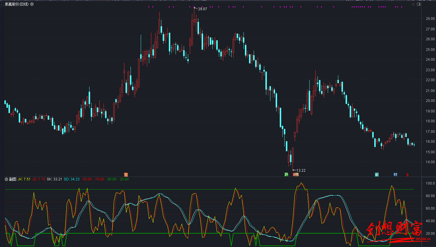Open the 泰嘉股份 chart dropdown arrow
The height and width of the screenshot is (247, 436).
tap(32, 4)
